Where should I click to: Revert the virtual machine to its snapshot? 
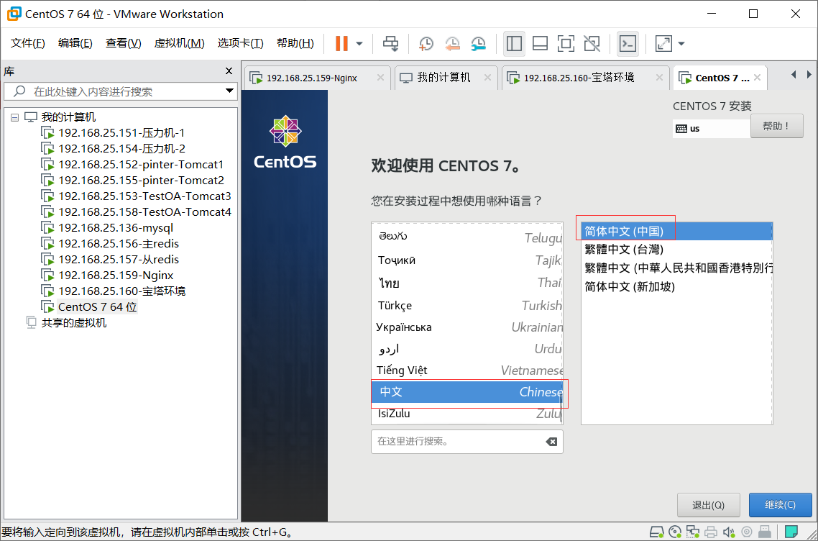point(452,43)
